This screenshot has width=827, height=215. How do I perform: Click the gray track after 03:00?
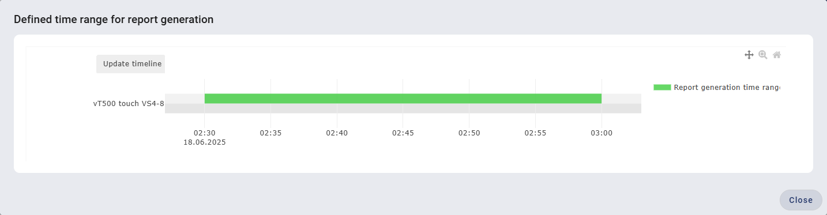click(622, 103)
